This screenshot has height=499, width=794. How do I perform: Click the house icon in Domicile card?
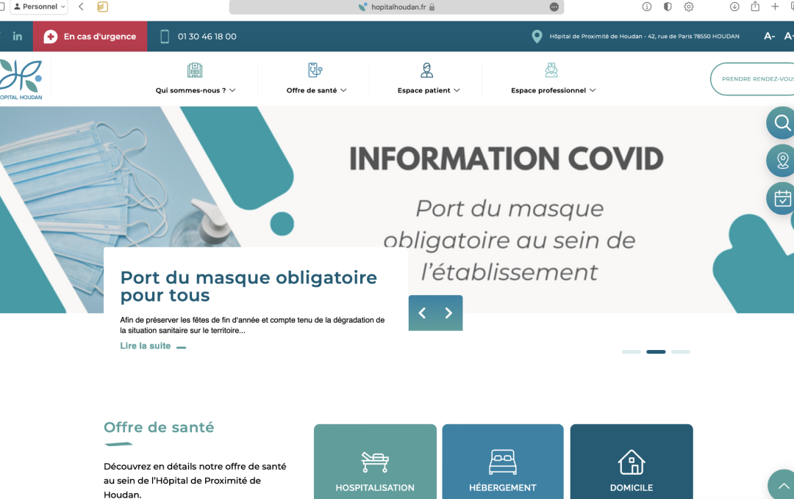tap(632, 462)
